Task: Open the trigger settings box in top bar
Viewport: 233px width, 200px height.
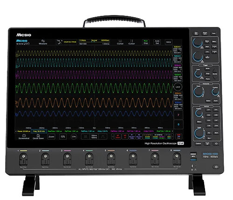Action: pyautogui.click(x=67, y=42)
